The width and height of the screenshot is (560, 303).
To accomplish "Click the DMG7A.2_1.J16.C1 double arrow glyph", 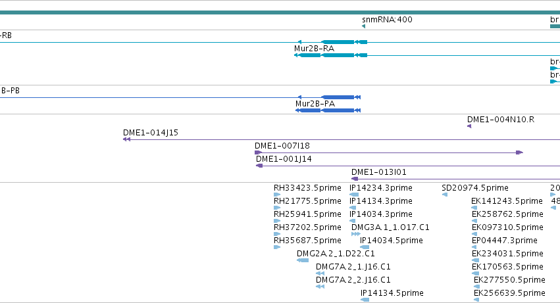I will tap(320, 273).
